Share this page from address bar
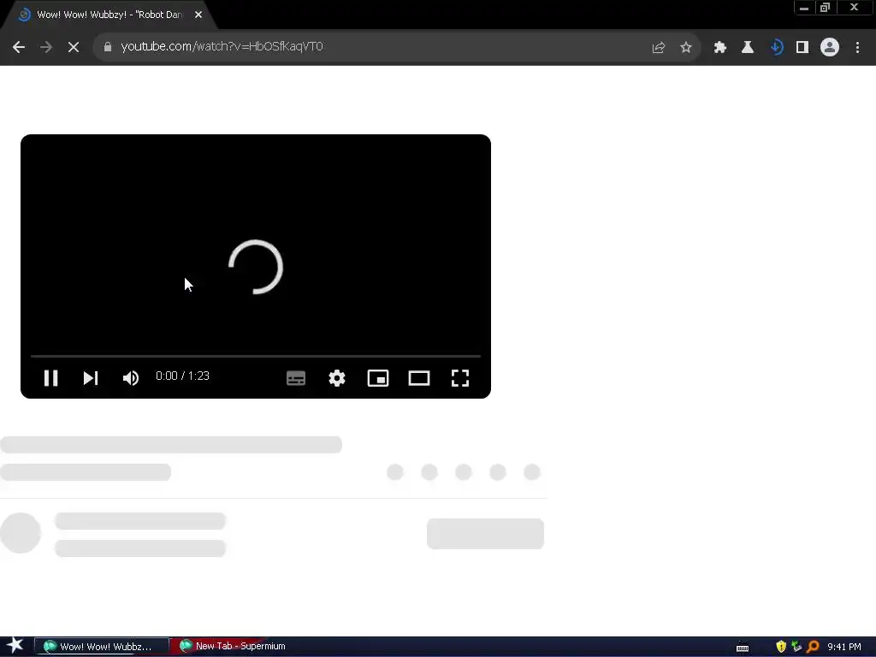 pos(659,47)
